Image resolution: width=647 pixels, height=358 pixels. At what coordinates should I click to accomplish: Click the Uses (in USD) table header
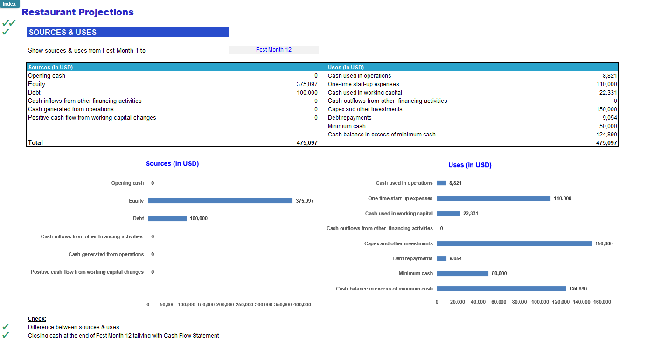point(346,68)
